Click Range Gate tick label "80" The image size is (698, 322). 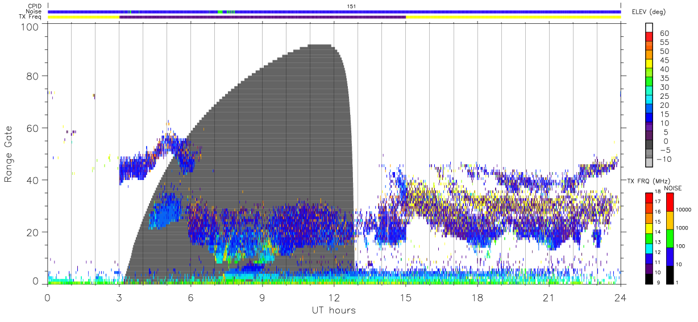click(33, 76)
